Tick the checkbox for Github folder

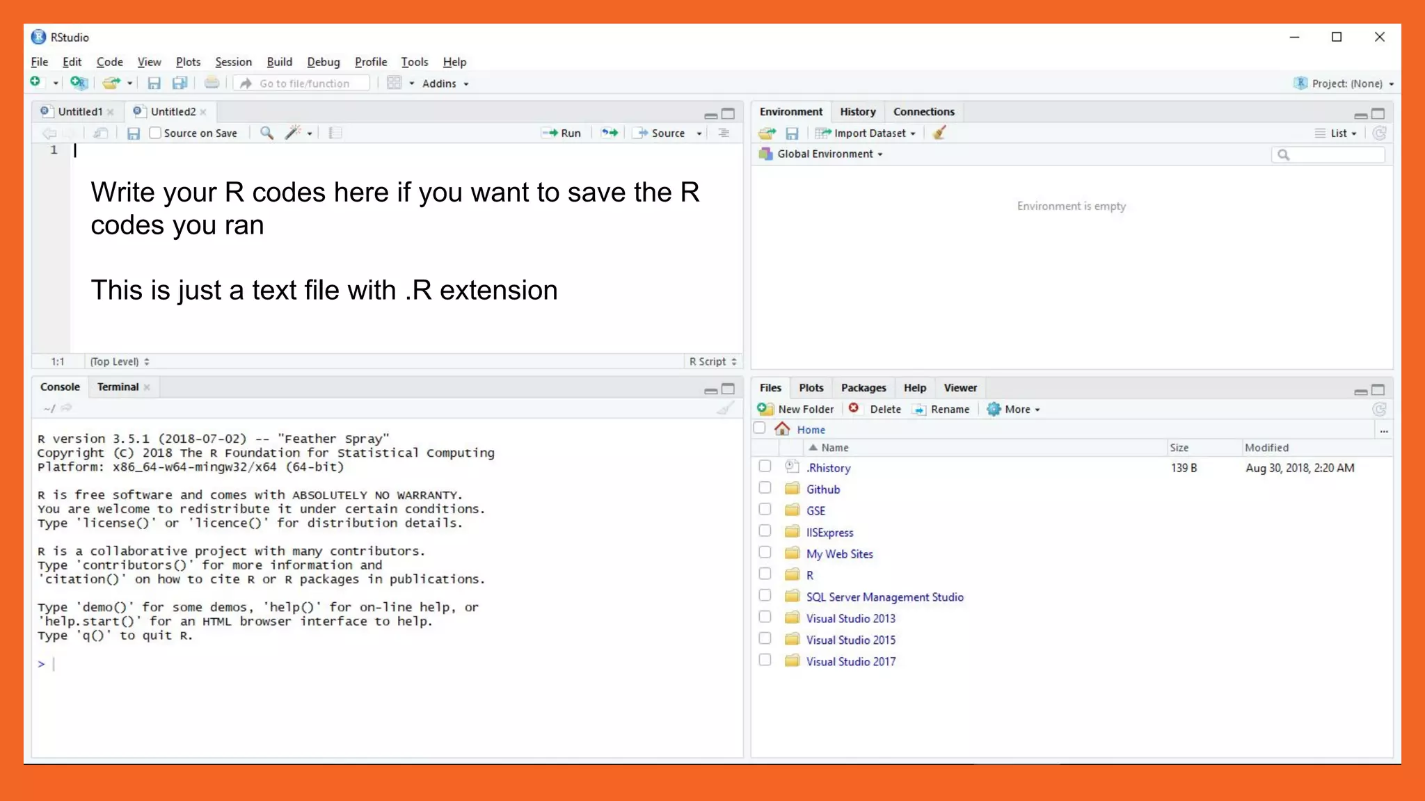[765, 488]
